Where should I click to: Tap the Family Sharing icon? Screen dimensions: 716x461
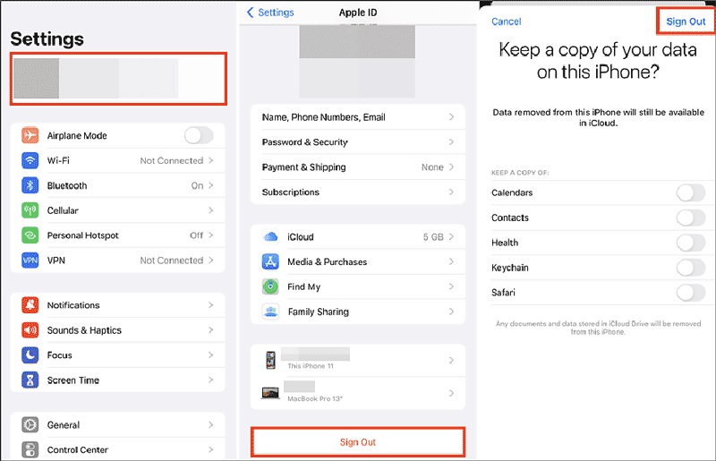tap(270, 312)
